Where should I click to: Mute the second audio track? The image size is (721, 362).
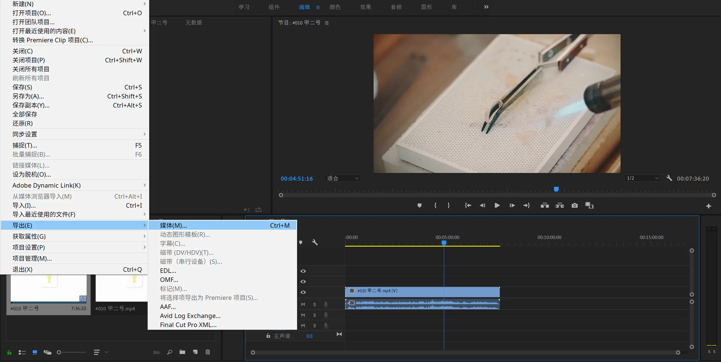click(303, 315)
